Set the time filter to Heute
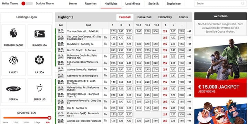248x124 pixels. pyautogui.click(x=6, y=122)
